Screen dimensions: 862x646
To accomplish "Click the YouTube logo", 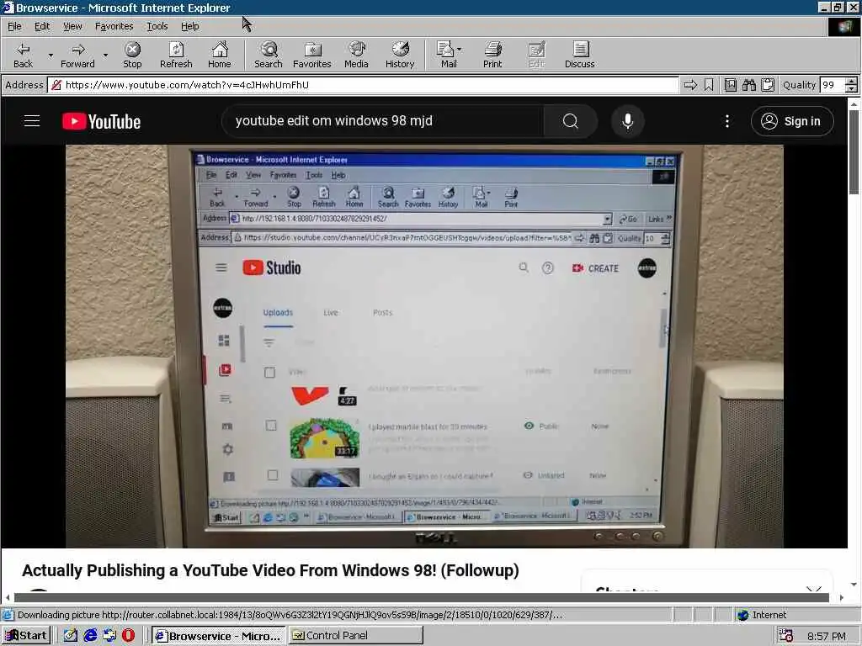I will coord(101,121).
